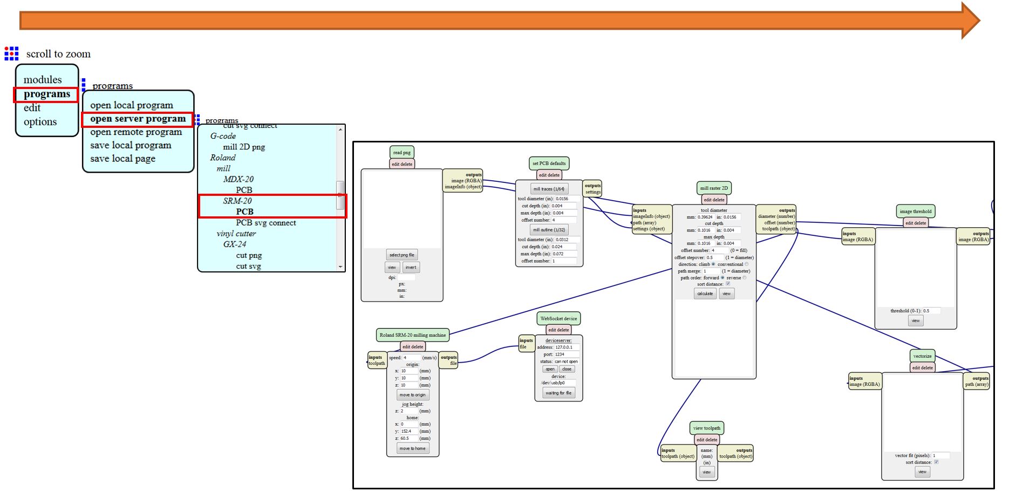Image resolution: width=1009 pixels, height=491 pixels.
Task: Click the read png module title
Action: coord(402,152)
